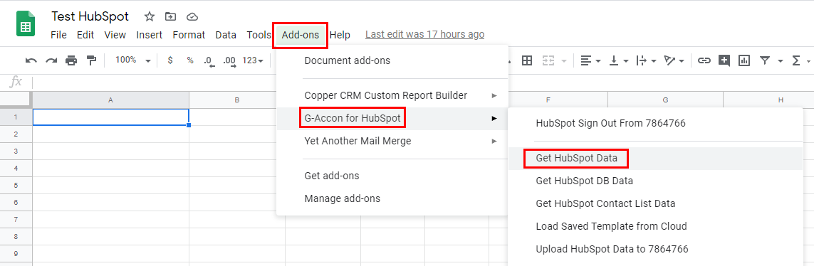The image size is (814, 266).
Task: Open the borders tool
Action: (x=527, y=60)
